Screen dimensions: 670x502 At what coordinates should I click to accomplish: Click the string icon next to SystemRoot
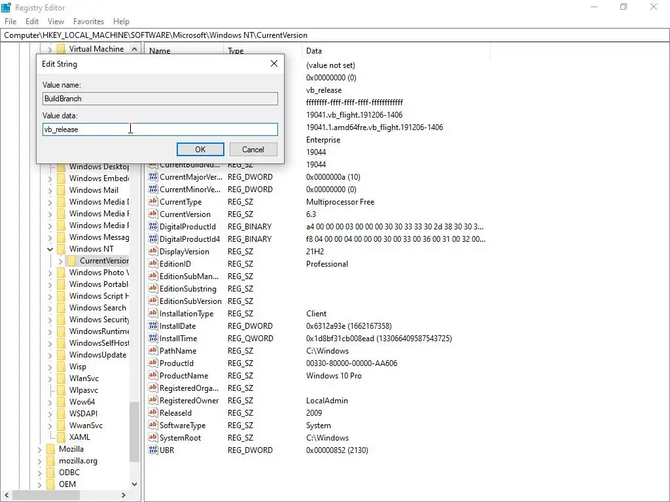[x=153, y=437]
